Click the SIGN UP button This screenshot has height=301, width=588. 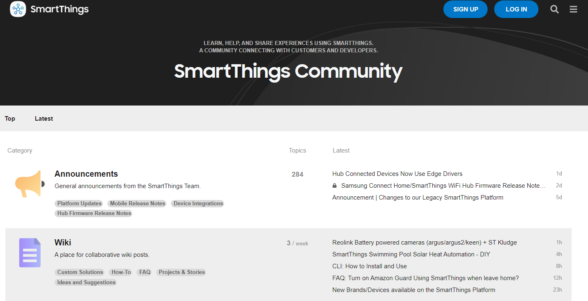(465, 9)
